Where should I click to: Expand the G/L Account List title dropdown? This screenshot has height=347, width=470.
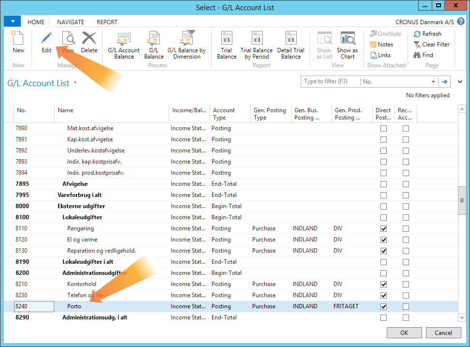pos(75,83)
